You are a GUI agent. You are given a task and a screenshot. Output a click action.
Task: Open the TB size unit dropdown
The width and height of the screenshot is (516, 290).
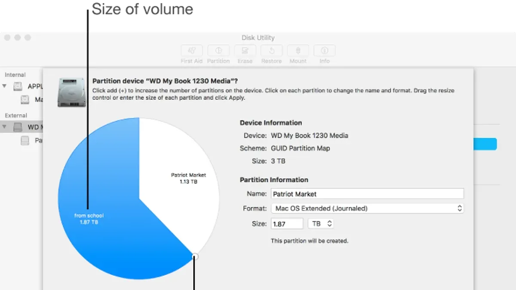(321, 223)
